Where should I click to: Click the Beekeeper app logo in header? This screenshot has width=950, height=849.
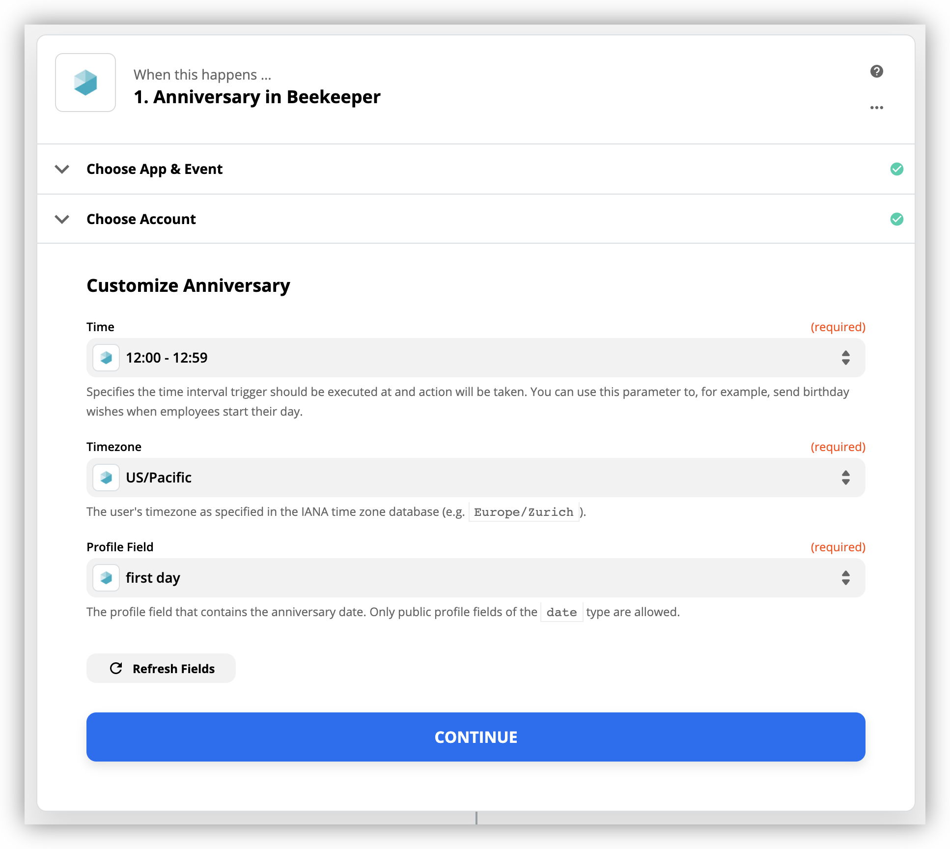coord(85,83)
